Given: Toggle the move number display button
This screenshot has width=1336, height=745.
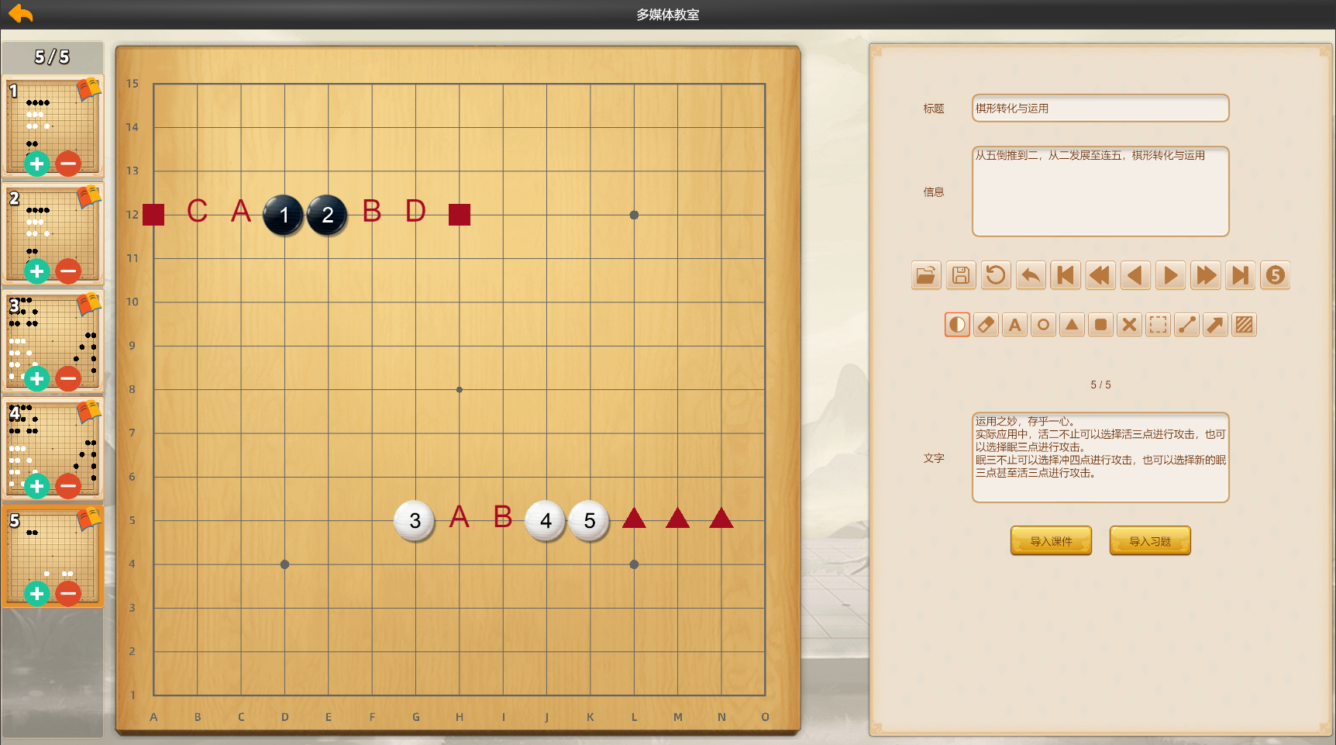Looking at the screenshot, I should (1275, 275).
